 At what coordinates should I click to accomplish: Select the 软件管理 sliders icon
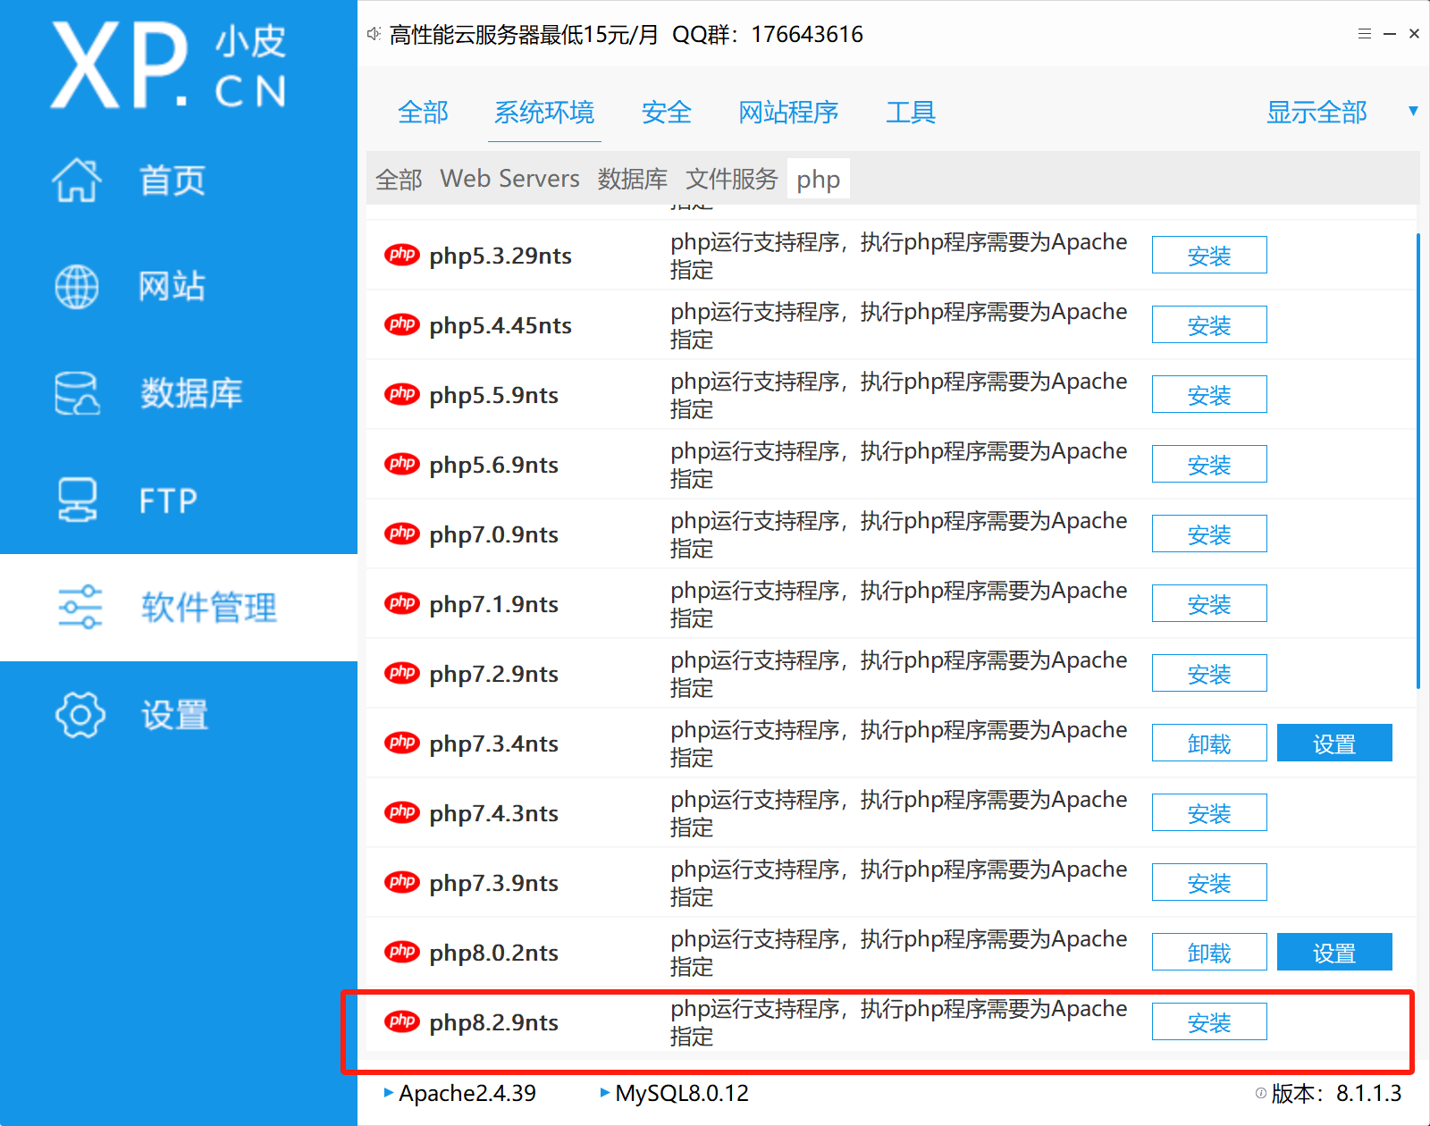[80, 608]
